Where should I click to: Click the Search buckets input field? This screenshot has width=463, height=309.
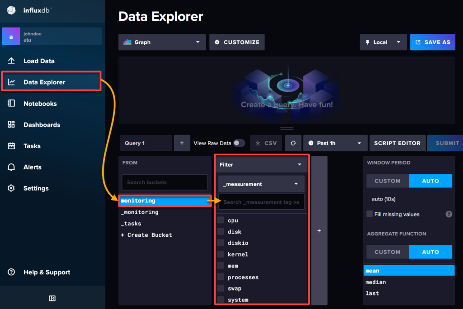coord(165,182)
